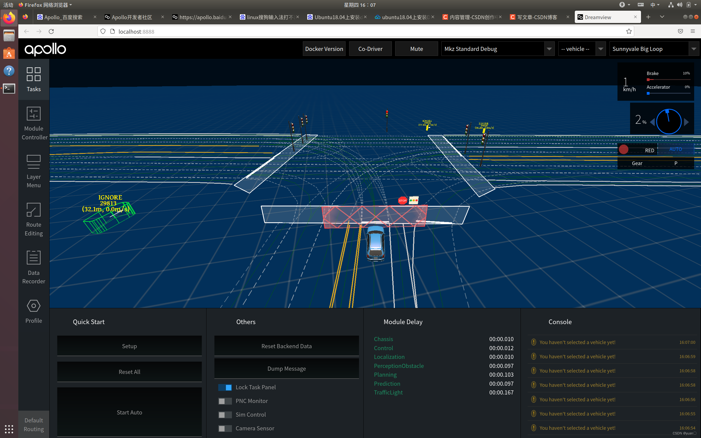
Task: Show site security shield info
Action: coord(103,31)
